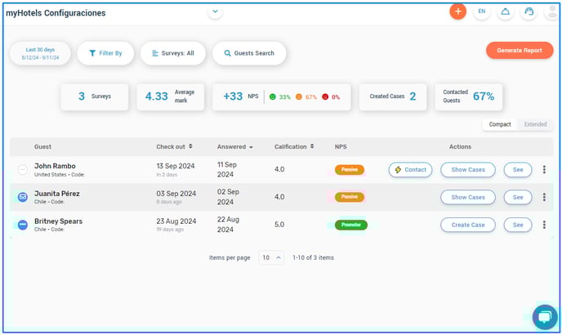This screenshot has width=562, height=335.
Task: Click the orange plus add button
Action: click(457, 11)
